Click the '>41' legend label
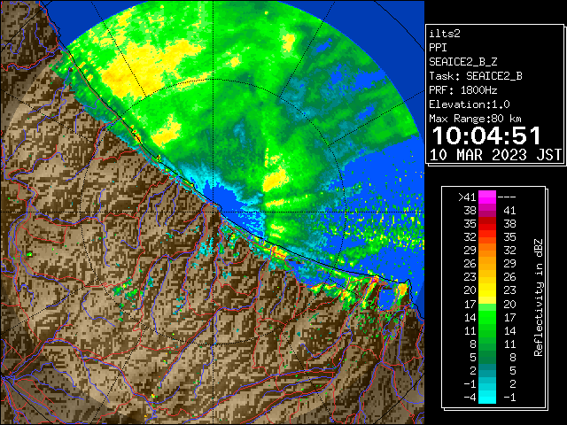Image resolution: width=567 pixels, height=425 pixels. pos(467,197)
